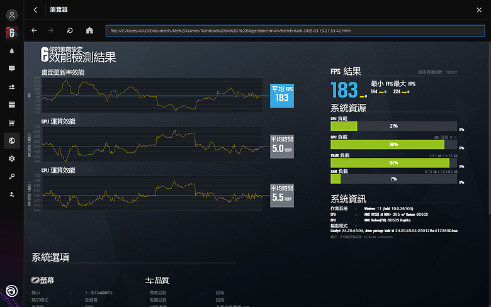Image resolution: width=491 pixels, height=307 pixels.
Task: Click the GPU 負載 90% bar
Action: [393, 144]
